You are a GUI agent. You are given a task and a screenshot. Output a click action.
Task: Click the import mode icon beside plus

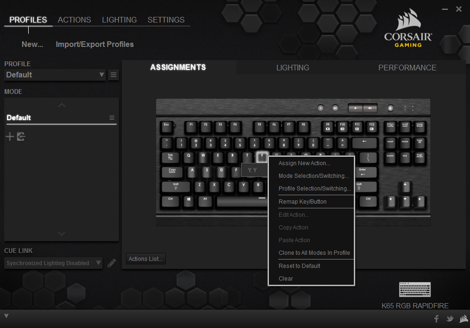click(x=21, y=137)
